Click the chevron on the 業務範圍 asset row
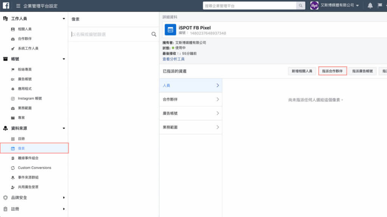Viewport: 387px width, 217px height. [x=218, y=127]
